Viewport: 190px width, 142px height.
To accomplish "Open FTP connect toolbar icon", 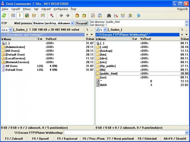I will (93, 15).
